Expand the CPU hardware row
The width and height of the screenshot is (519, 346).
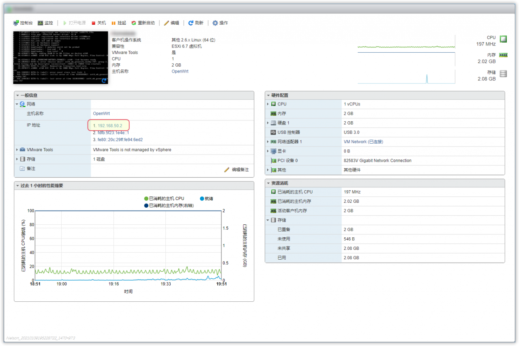point(268,104)
